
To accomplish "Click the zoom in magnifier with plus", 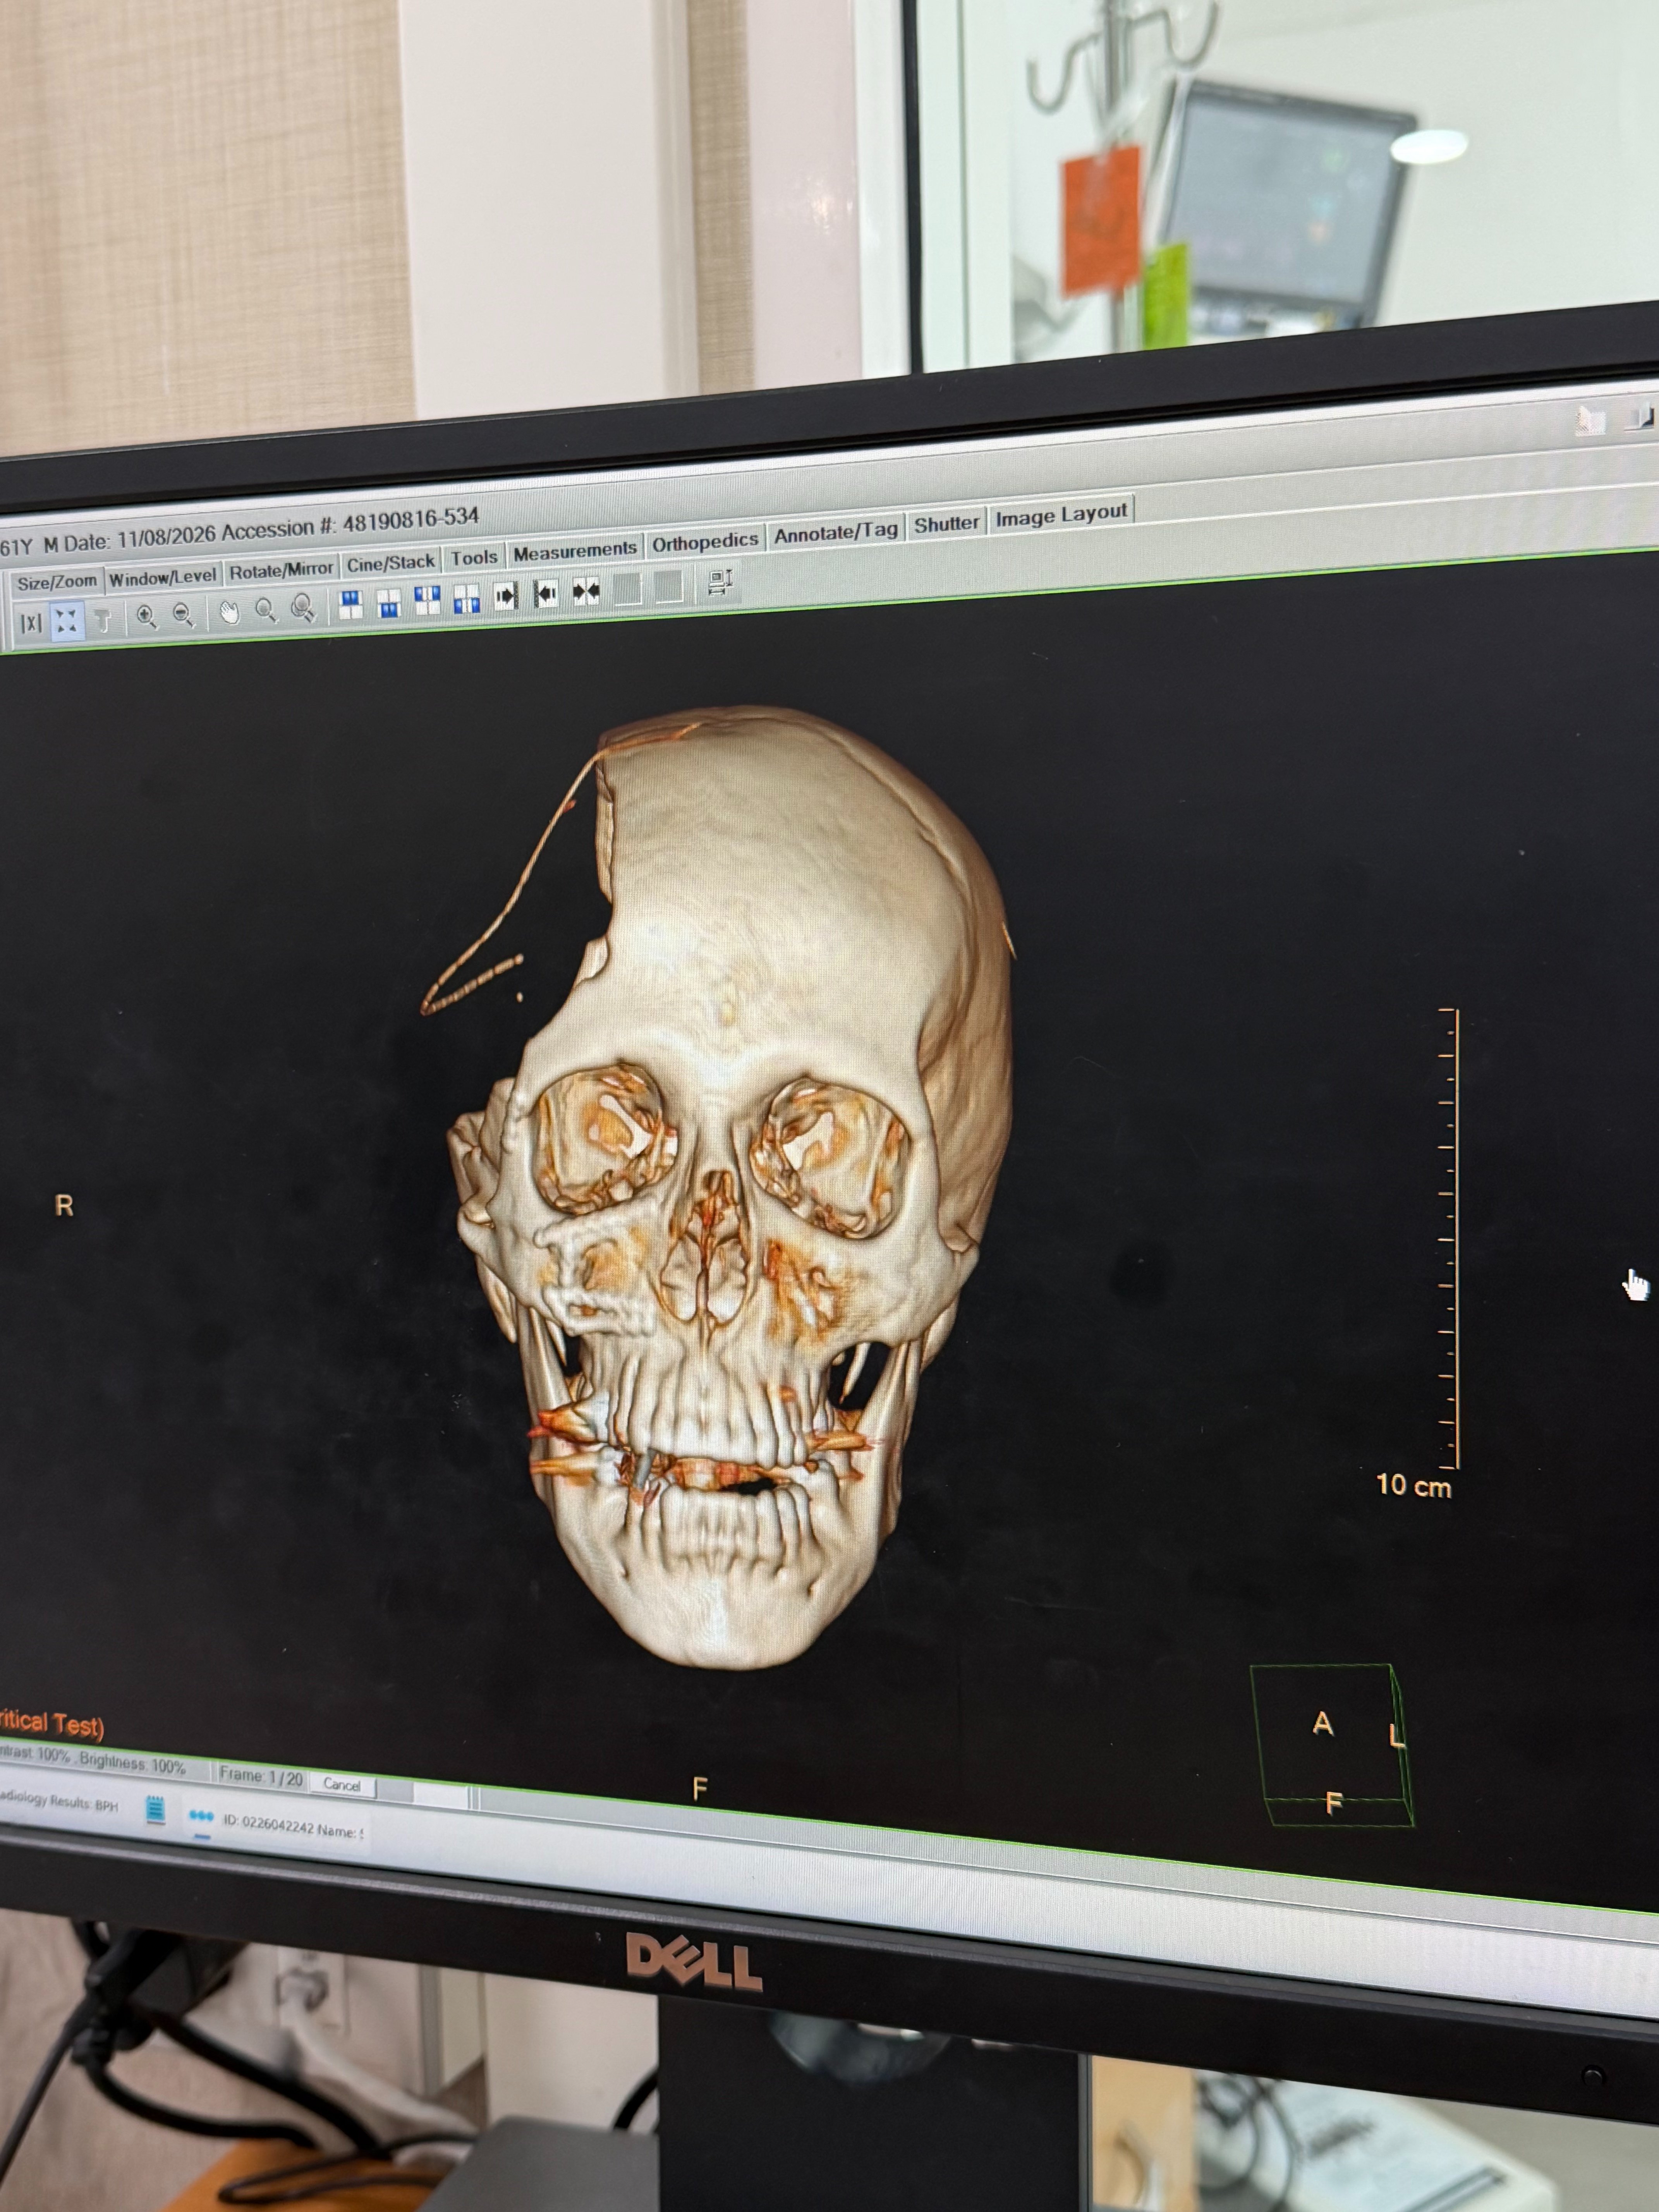I will click(x=147, y=617).
